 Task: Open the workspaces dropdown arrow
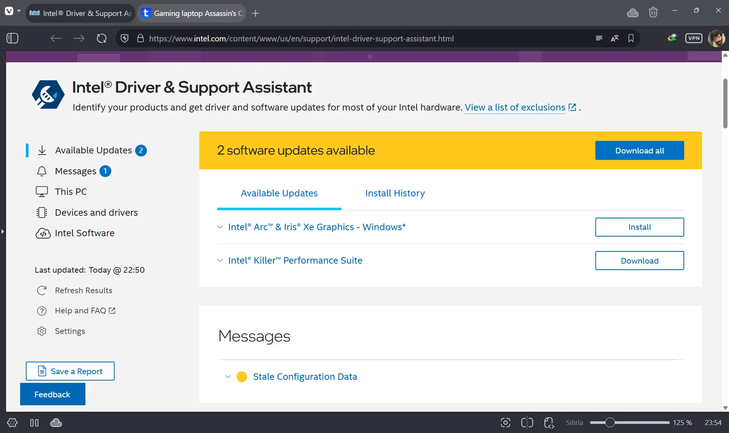[x=19, y=11]
